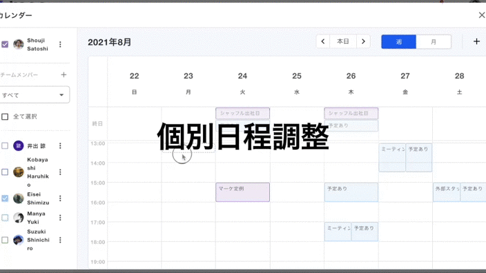Open the 17:00 ミーティング event on the 26th
Screen dimensions: 486x273
click(x=338, y=232)
